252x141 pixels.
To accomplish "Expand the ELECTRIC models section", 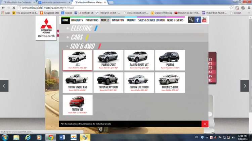I will coord(82,28).
